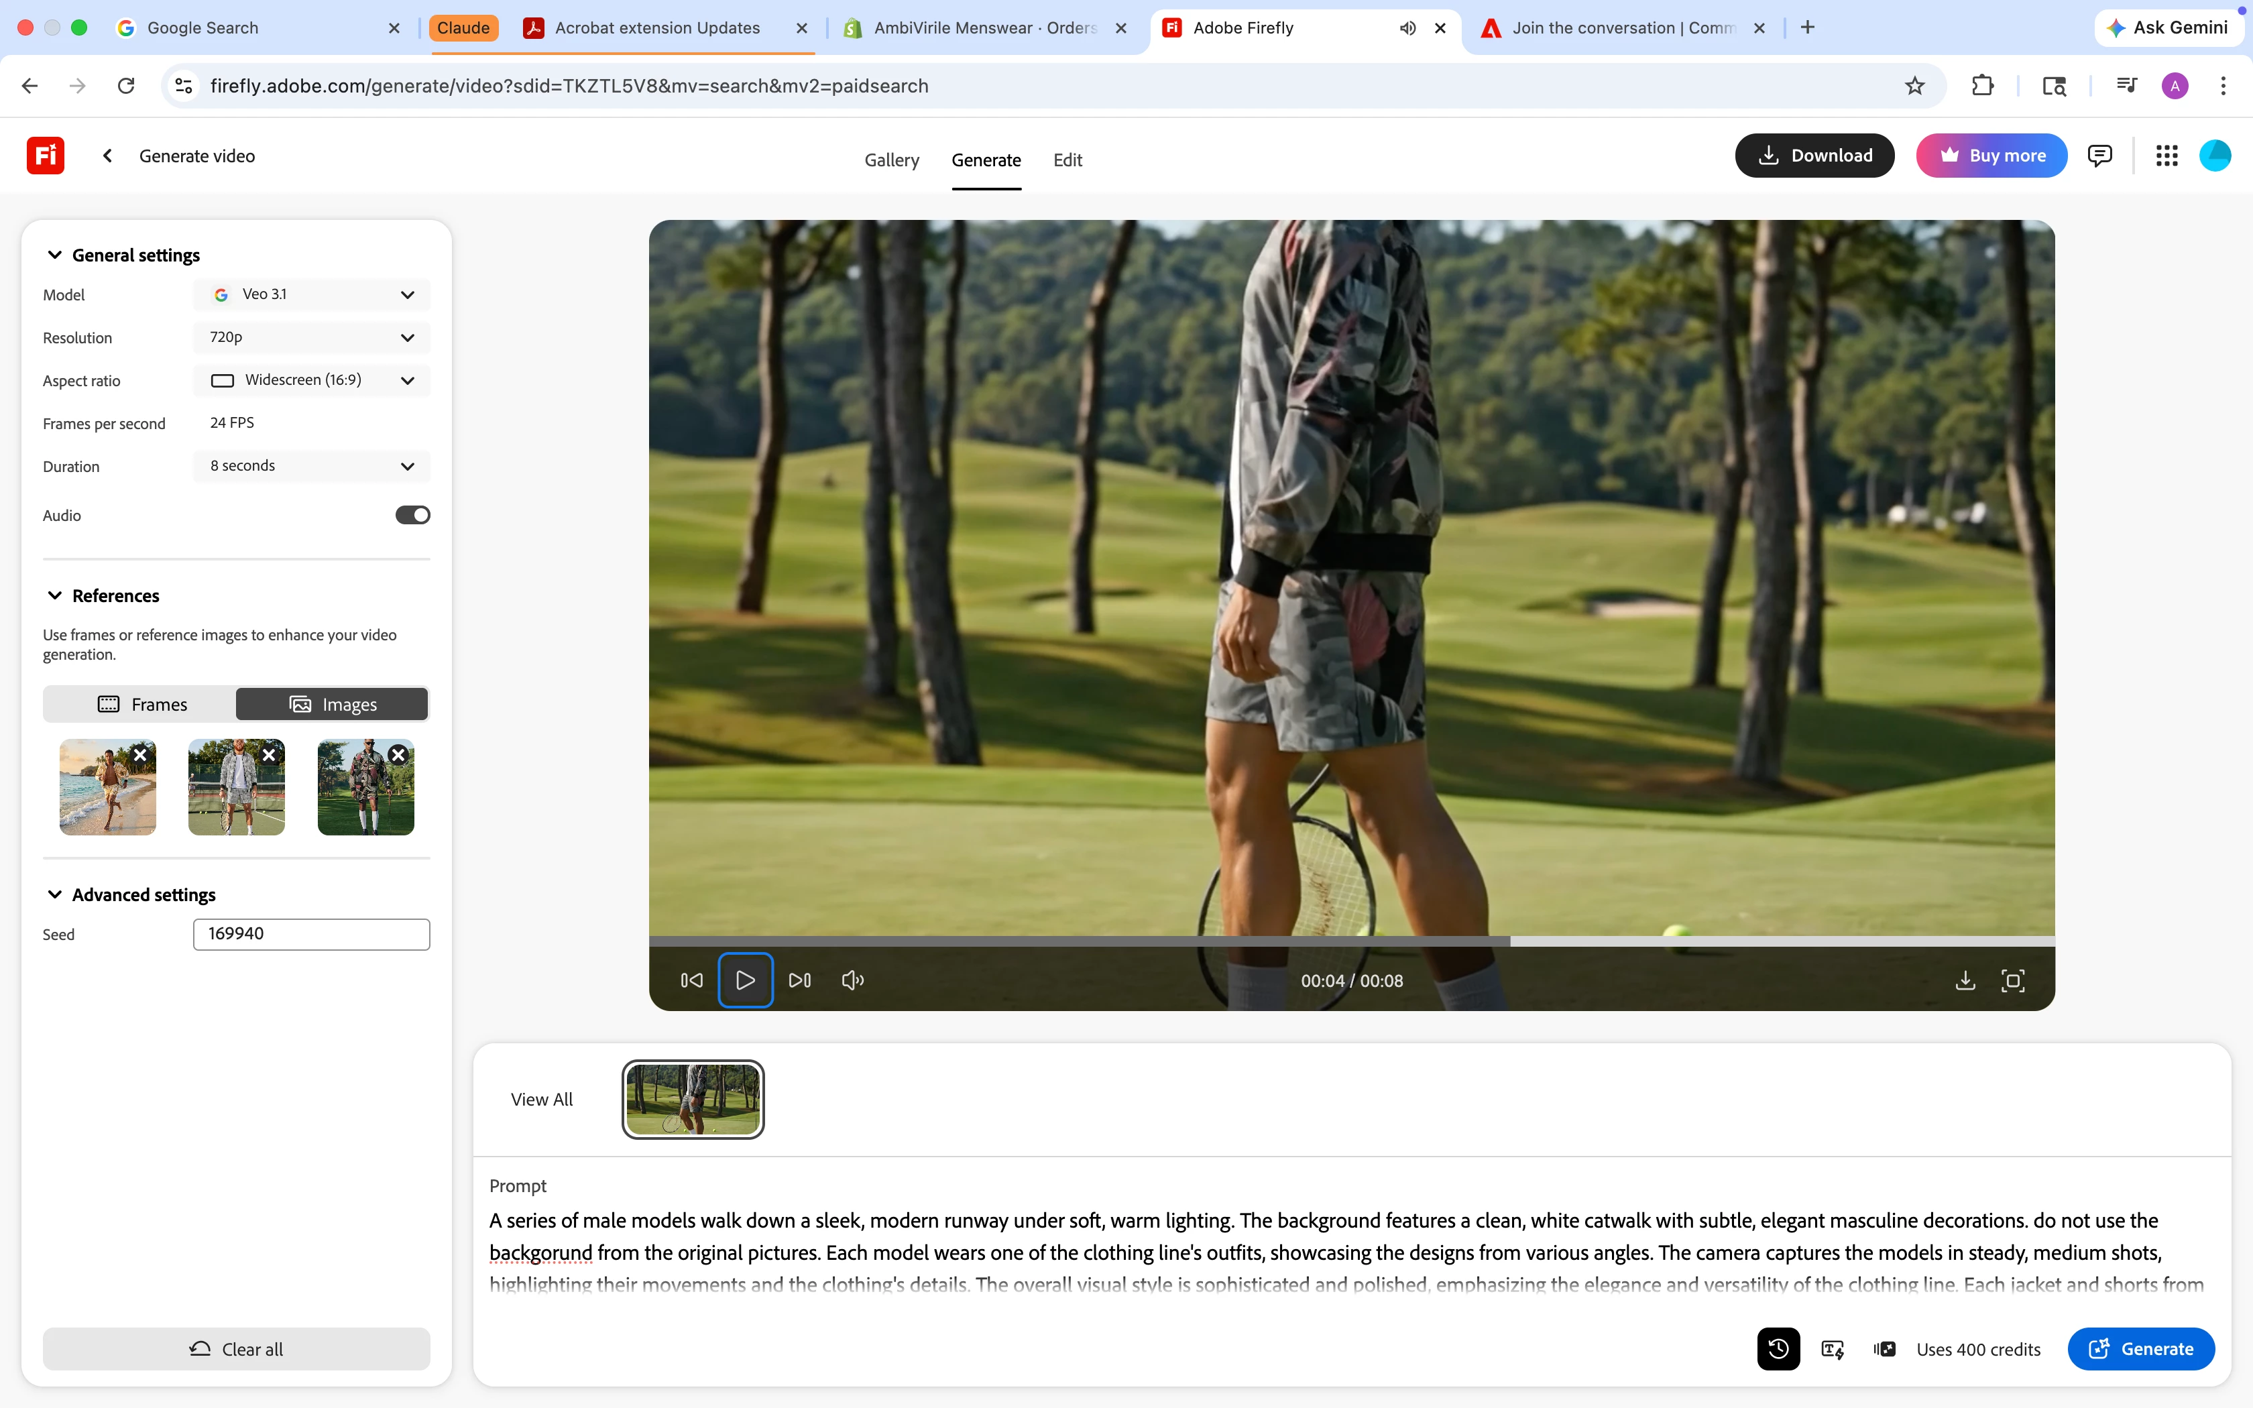Switch to the Edit tab

coord(1067,160)
